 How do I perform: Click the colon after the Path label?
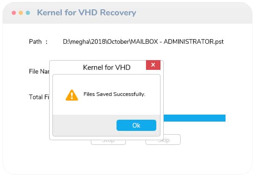(x=46, y=42)
